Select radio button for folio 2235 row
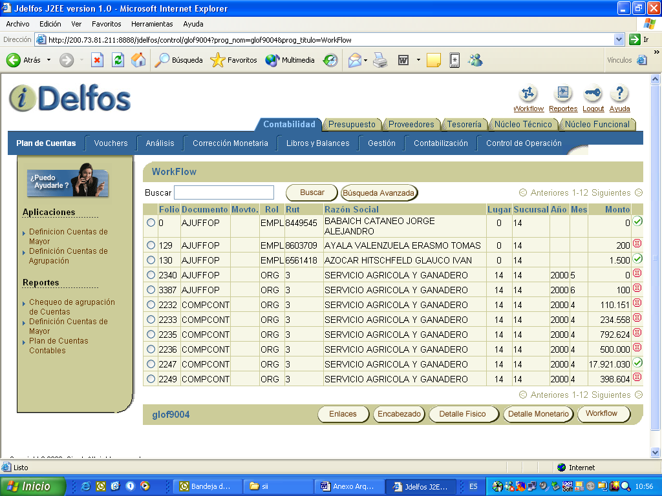Image resolution: width=662 pixels, height=496 pixels. click(x=151, y=334)
